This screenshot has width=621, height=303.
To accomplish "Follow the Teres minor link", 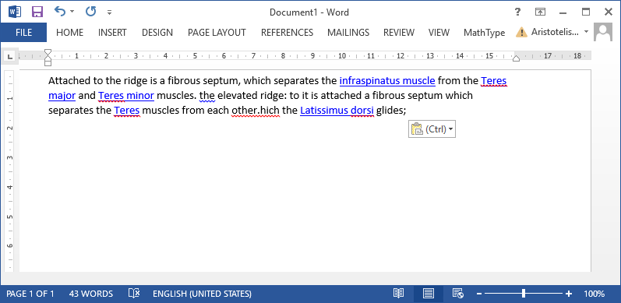I will [x=126, y=96].
